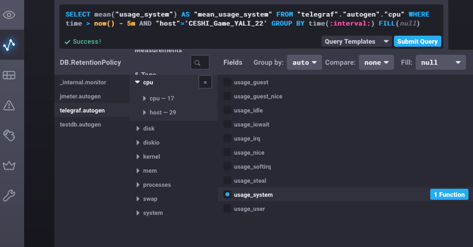Screen dimensions: 473x247
Task: Open the Group by auto dropdown
Action: click(x=304, y=62)
